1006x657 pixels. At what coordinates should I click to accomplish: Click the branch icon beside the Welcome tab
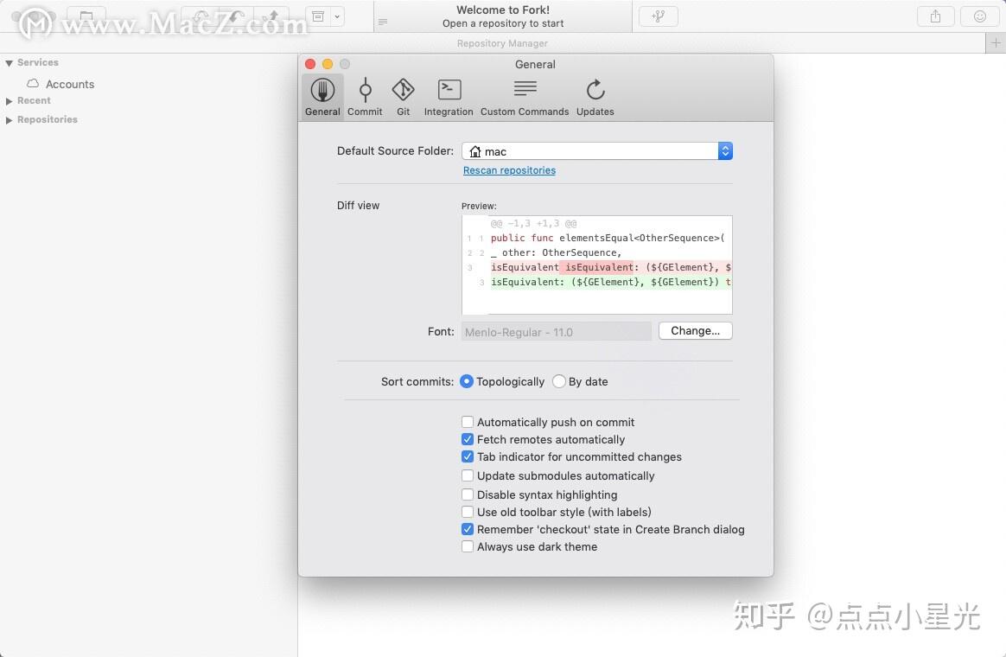[658, 16]
